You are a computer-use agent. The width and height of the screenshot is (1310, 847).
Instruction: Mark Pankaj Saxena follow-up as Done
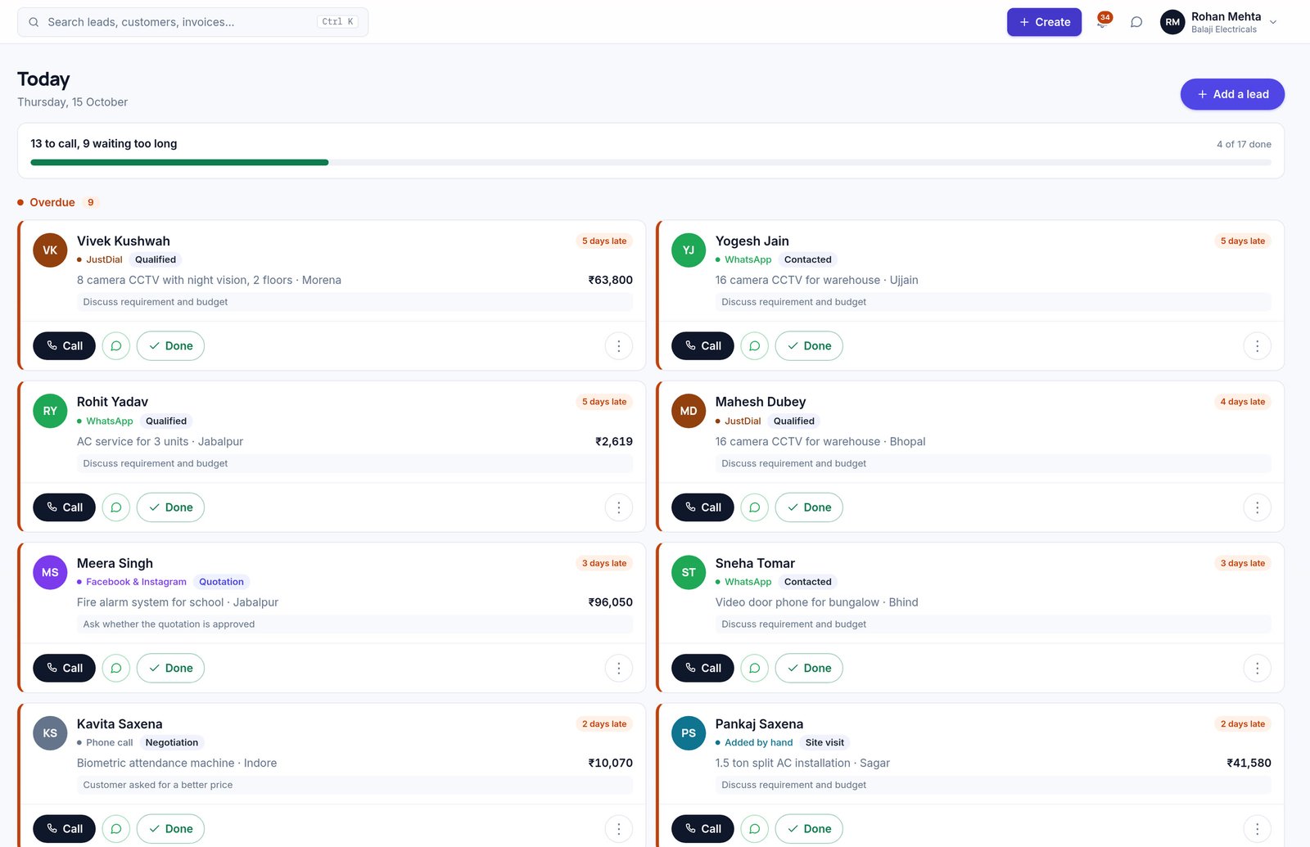click(x=809, y=829)
